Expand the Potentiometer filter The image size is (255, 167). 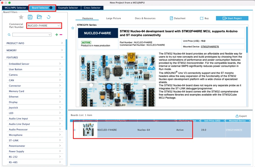pos(35,146)
